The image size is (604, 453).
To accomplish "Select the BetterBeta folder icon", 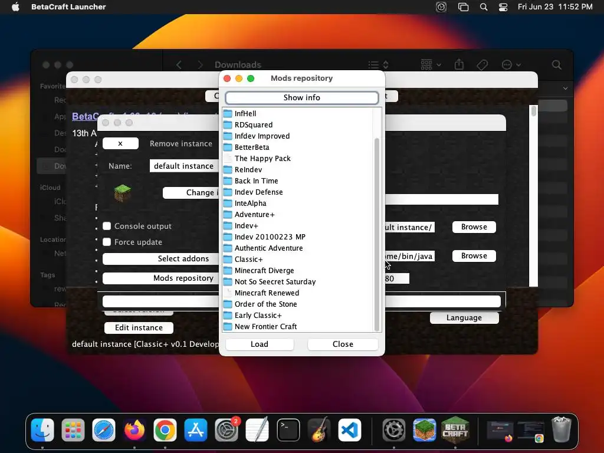I will 228,147.
